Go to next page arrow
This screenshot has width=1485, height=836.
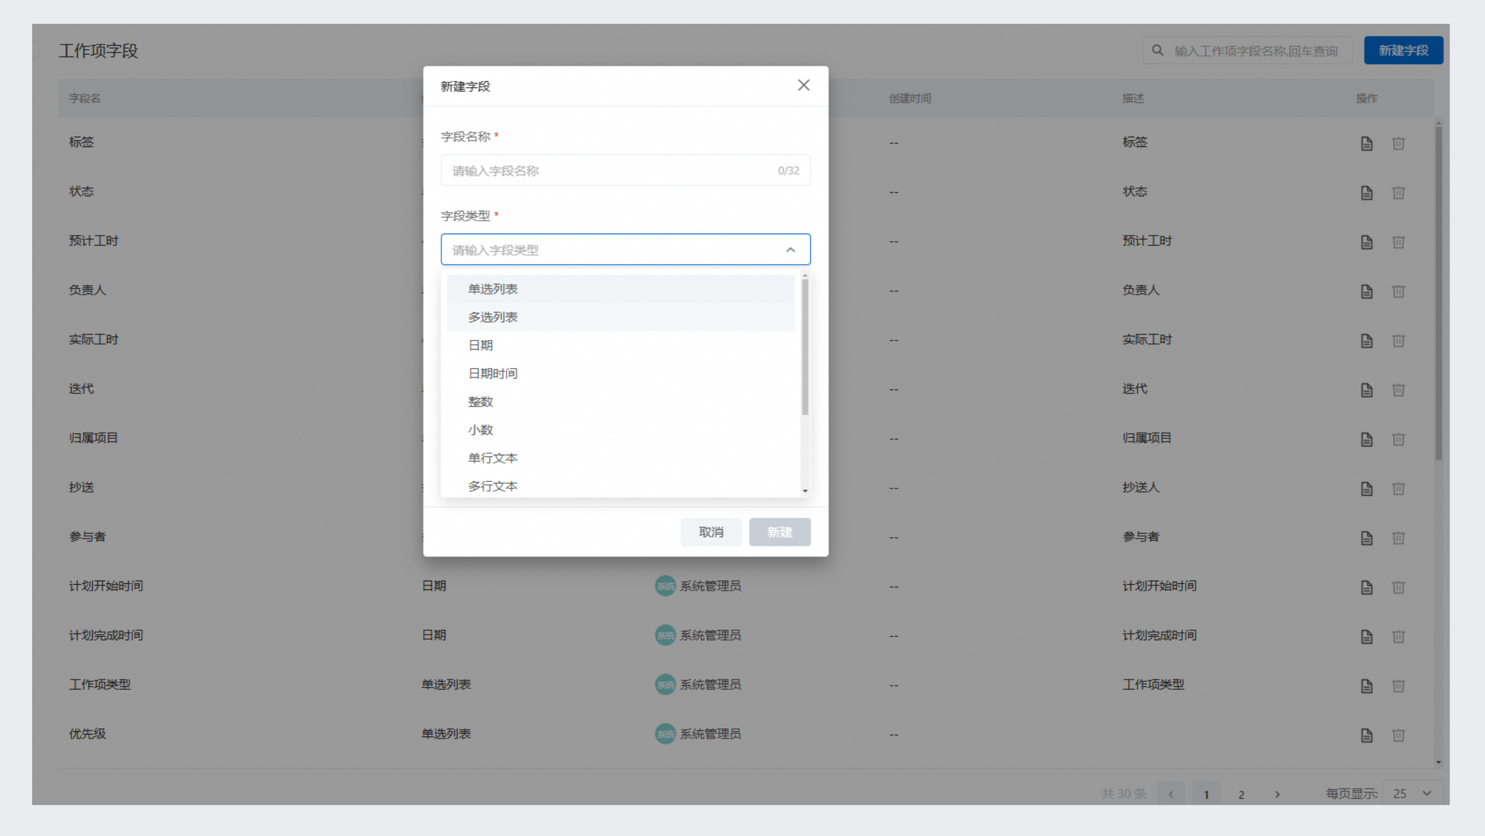pos(1277,795)
